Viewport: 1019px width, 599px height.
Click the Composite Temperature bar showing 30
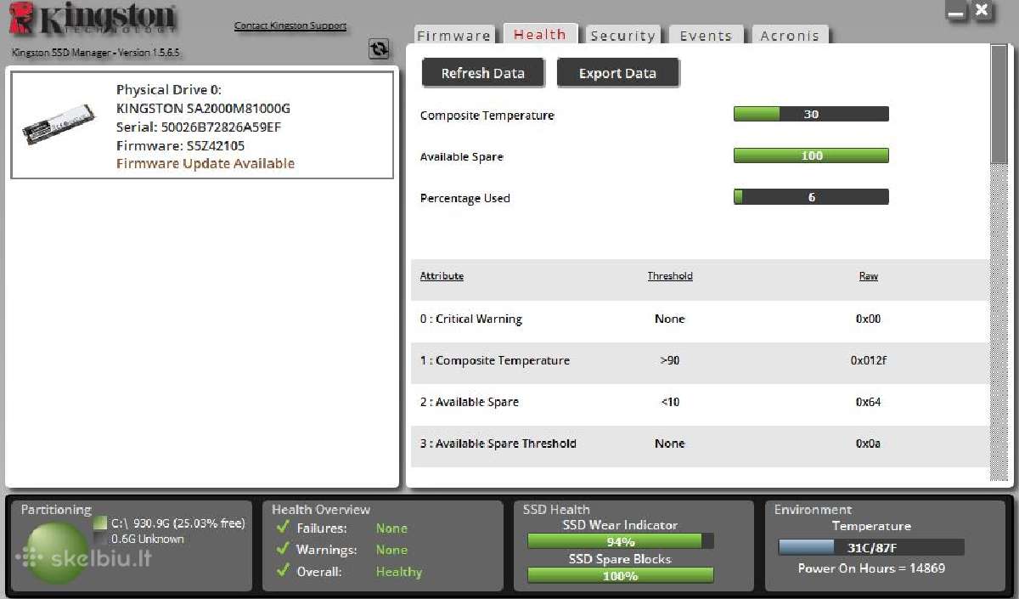tap(811, 114)
